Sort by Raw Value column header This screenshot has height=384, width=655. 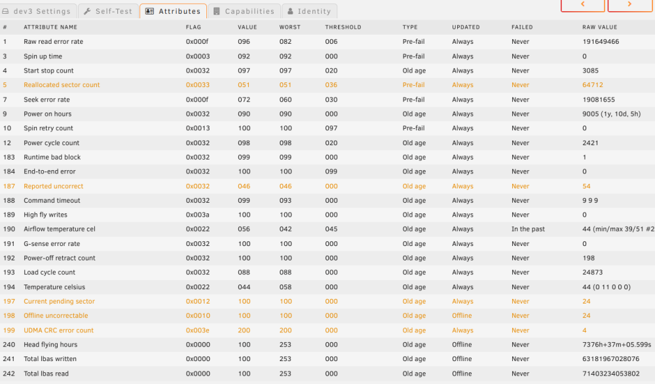click(599, 27)
